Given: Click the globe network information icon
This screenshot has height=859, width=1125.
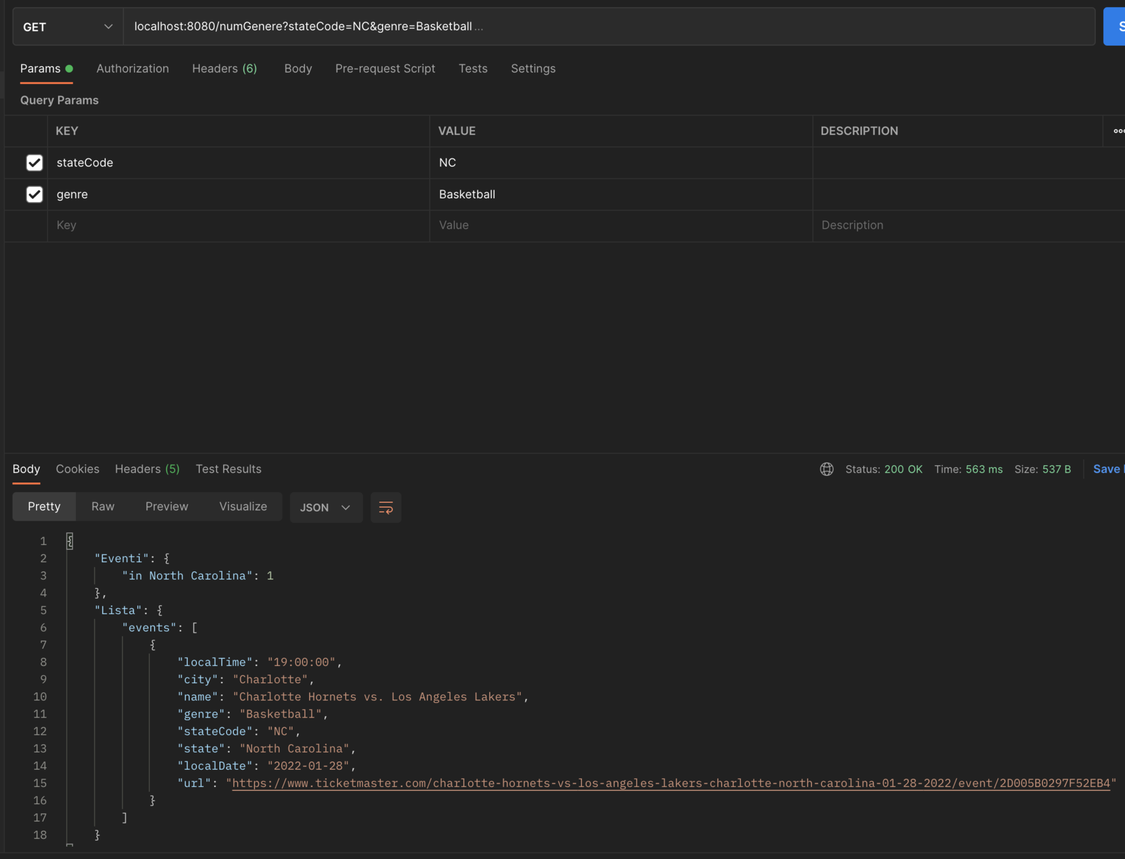Looking at the screenshot, I should [826, 469].
